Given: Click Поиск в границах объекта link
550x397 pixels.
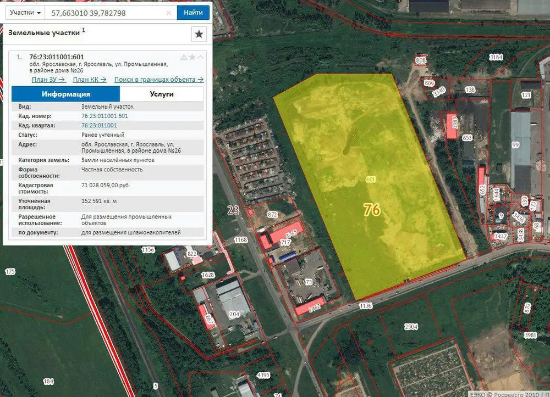Looking at the screenshot, I should click(159, 80).
